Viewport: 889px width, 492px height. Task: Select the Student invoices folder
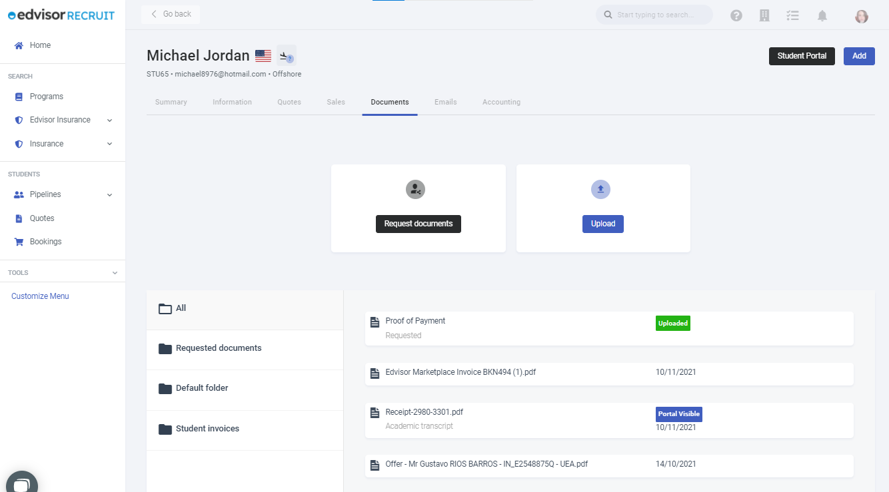pyautogui.click(x=245, y=429)
